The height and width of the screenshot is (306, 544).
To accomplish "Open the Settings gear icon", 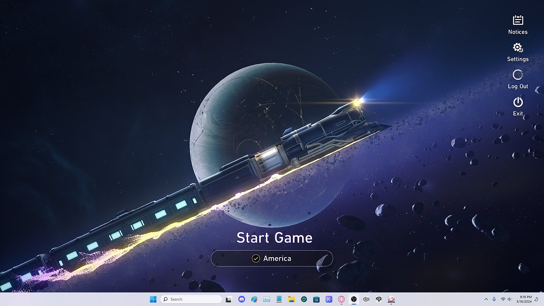I will tap(518, 48).
